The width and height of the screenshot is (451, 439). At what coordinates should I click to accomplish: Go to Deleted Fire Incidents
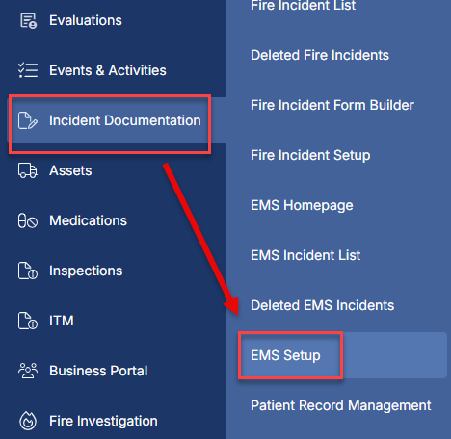[x=320, y=55]
